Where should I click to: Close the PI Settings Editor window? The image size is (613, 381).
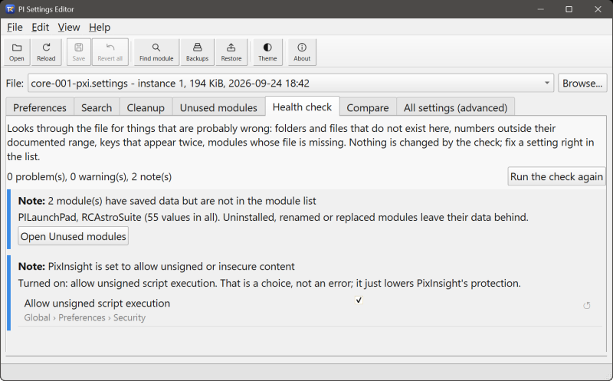tap(598, 9)
